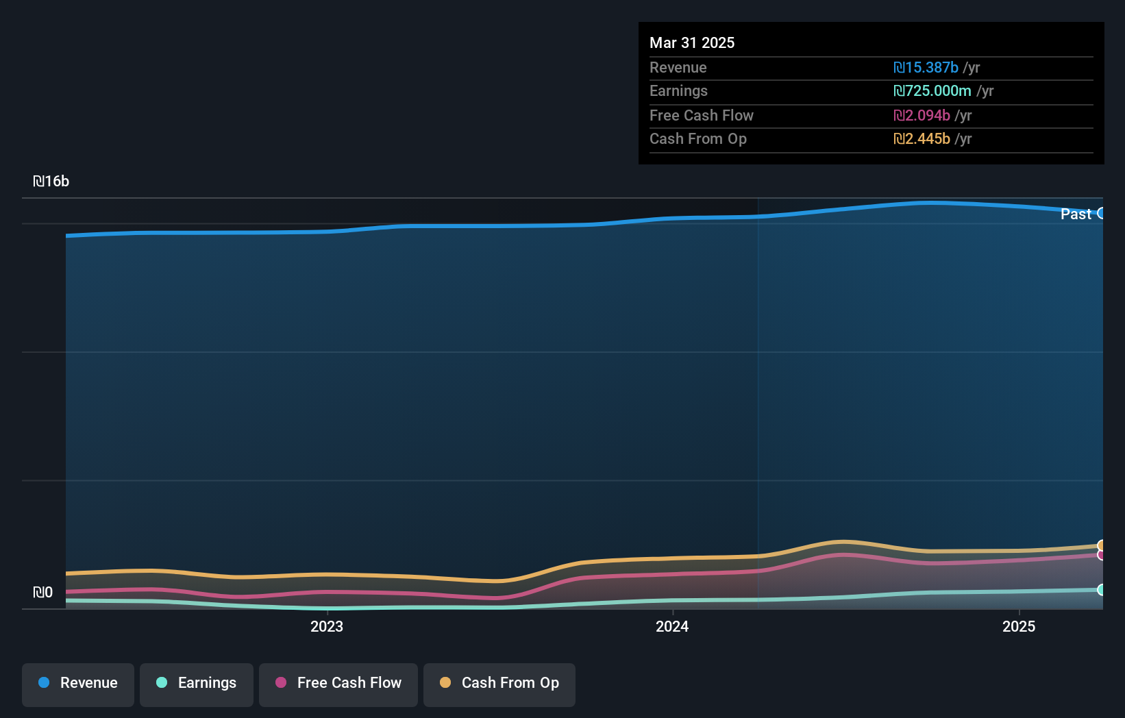The width and height of the screenshot is (1125, 718).
Task: Click the blue Revenue trend line on chart
Action: [548, 225]
